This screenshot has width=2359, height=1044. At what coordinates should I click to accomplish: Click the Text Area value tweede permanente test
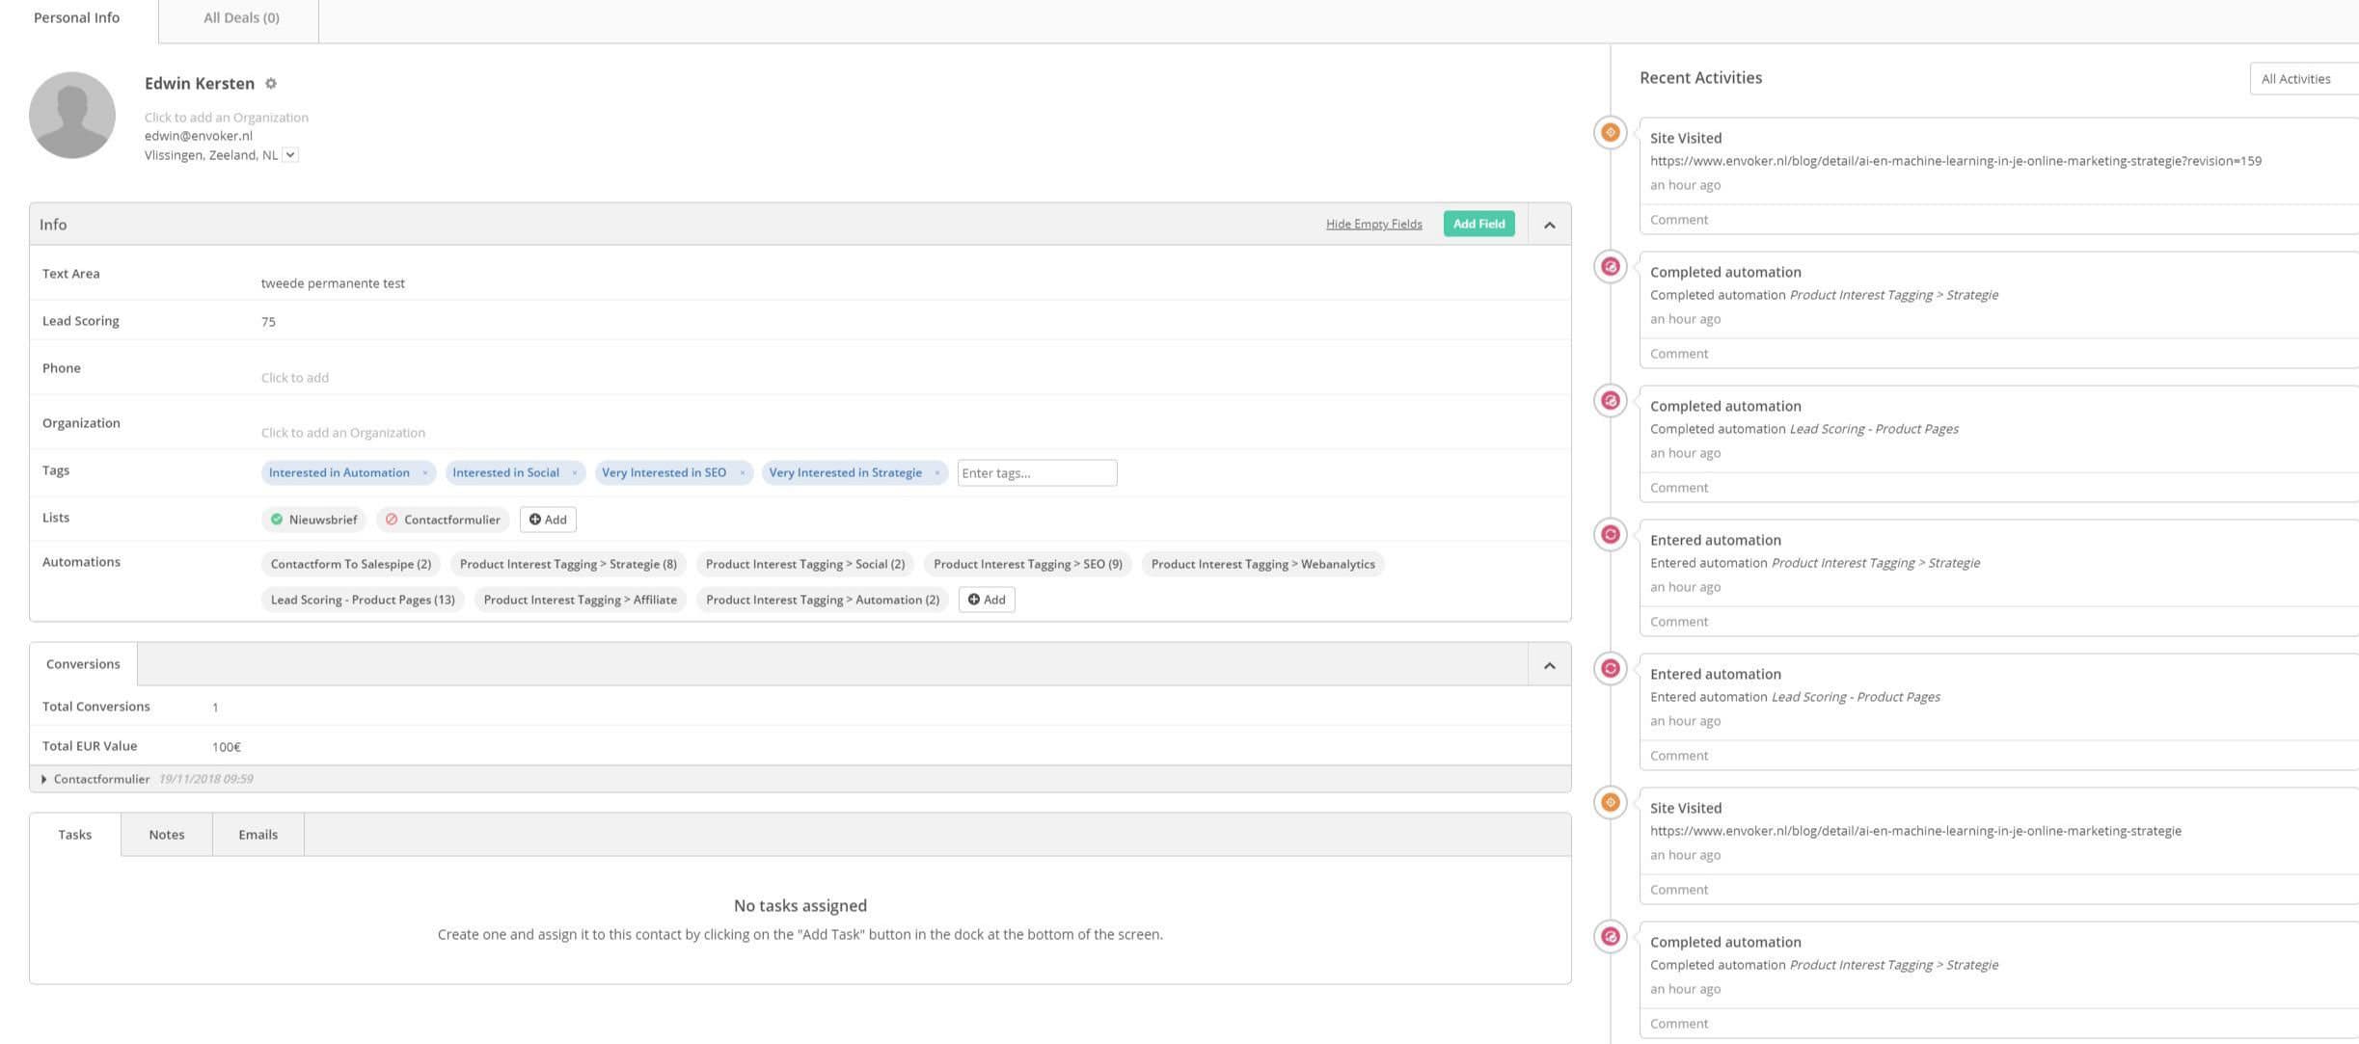click(333, 283)
